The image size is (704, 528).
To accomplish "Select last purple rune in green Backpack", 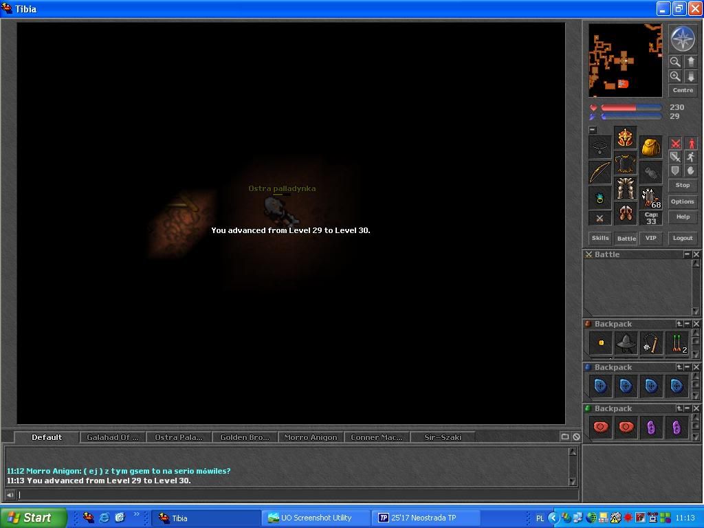I will point(676,427).
